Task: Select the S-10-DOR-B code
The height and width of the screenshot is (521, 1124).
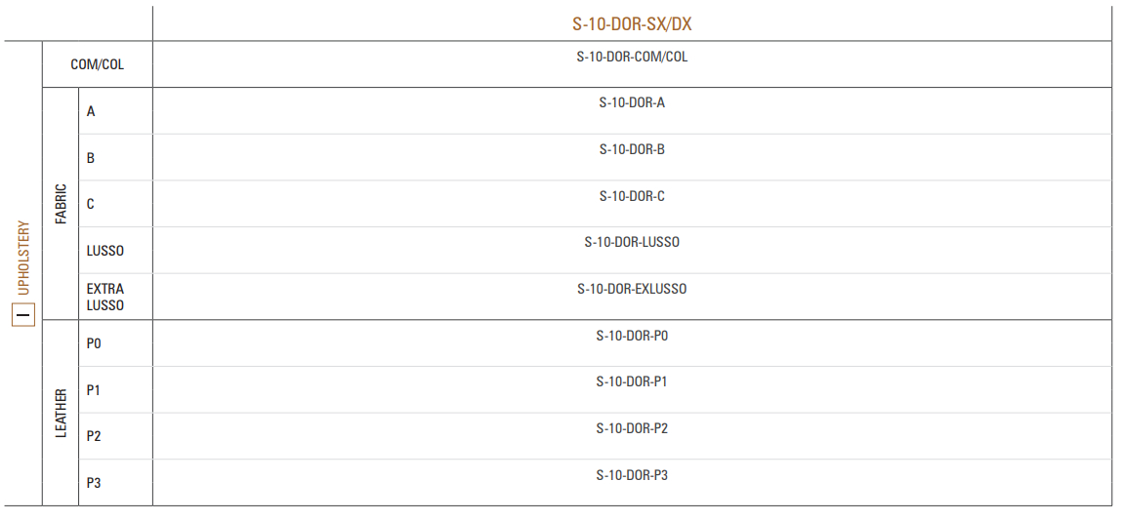Action: click(632, 150)
